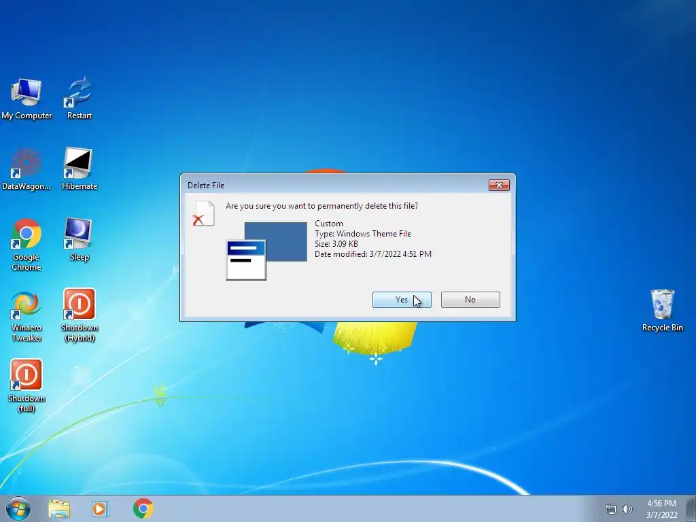
Task: Click the delete file warning icon
Action: click(204, 213)
